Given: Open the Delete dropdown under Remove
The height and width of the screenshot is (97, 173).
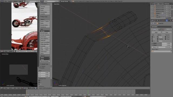Looking at the screenshot, I should (x=45, y=57).
